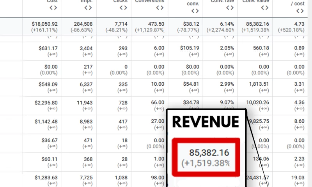Click the 1,038 clicks cell

(x=120, y=178)
